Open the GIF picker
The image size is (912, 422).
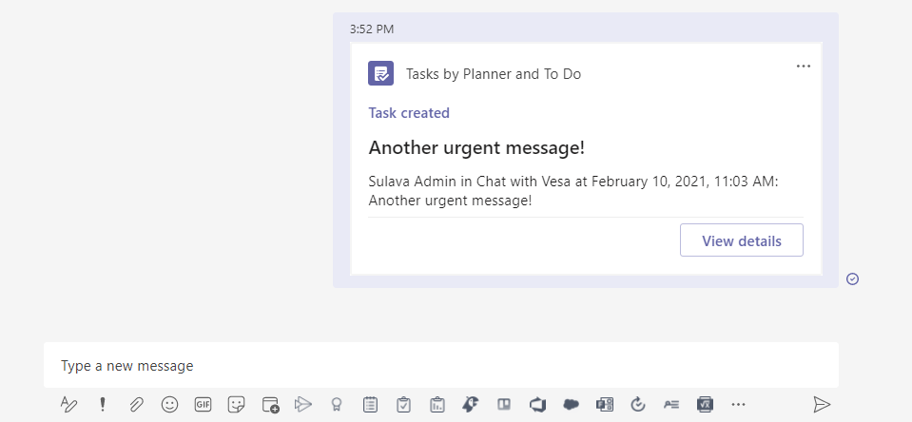coord(203,404)
